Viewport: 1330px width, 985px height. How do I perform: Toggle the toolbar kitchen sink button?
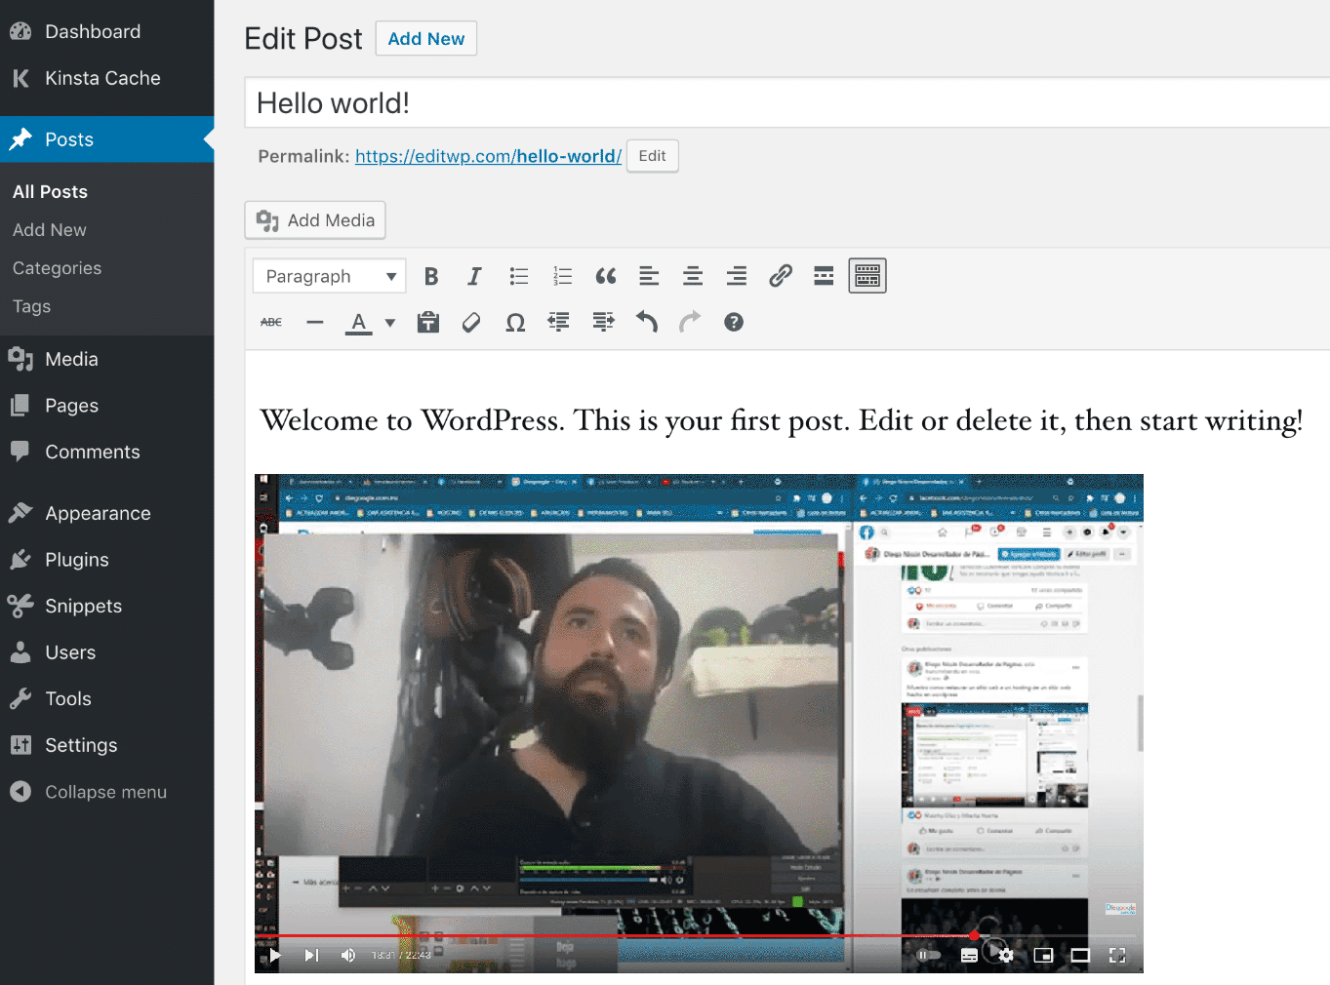click(867, 276)
